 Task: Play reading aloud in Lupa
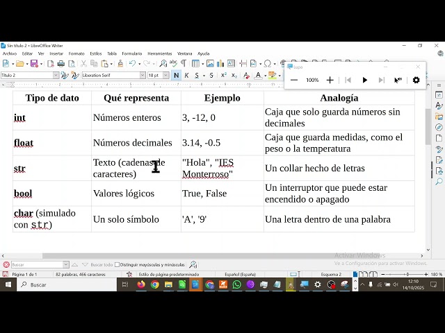[364, 80]
